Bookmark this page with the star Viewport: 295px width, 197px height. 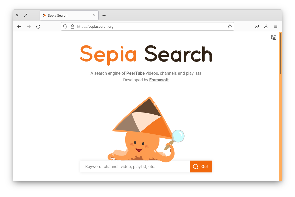click(x=230, y=27)
